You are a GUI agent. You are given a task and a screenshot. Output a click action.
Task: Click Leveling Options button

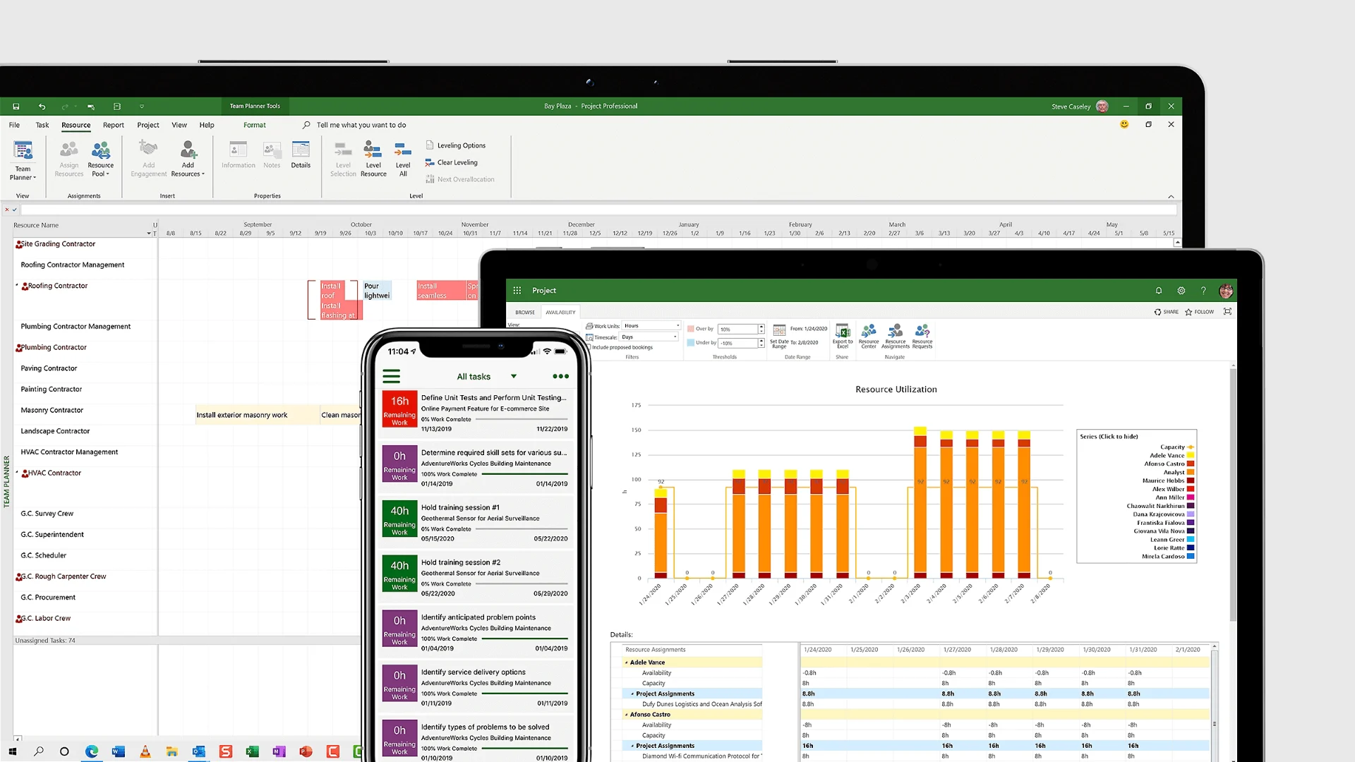pyautogui.click(x=456, y=145)
